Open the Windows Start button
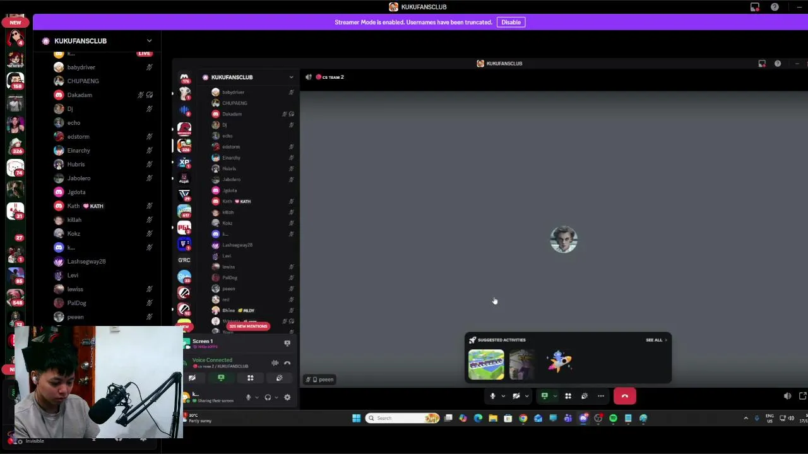Screen dimensions: 808x454 (356, 418)
